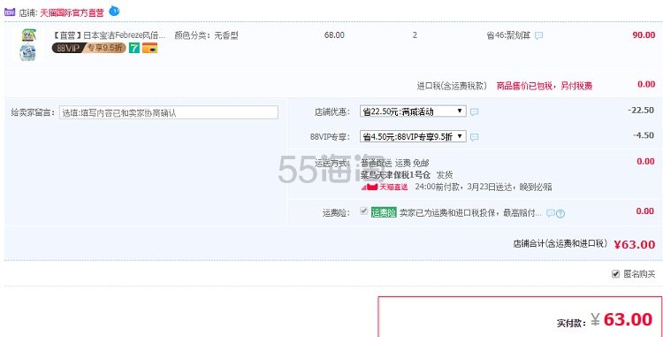This screenshot has height=337, width=663.
Task: Click the question mark help icon for 运费险
Action: 560,213
